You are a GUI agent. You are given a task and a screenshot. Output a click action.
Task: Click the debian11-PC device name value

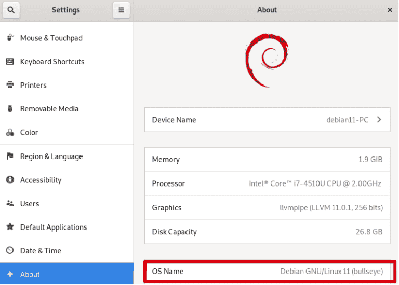348,120
